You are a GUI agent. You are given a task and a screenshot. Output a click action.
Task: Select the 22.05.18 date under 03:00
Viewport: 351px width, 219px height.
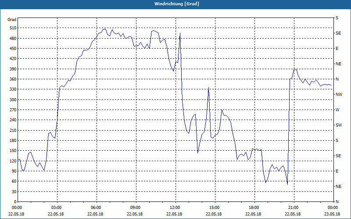(56, 214)
